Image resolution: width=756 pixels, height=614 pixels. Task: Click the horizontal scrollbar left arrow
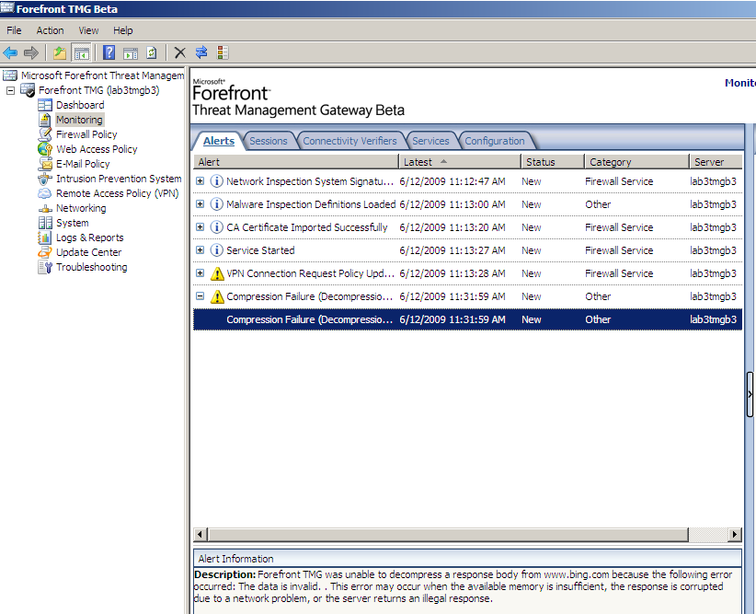point(200,534)
